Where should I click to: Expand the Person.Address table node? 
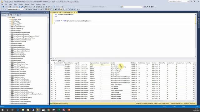point(10,44)
